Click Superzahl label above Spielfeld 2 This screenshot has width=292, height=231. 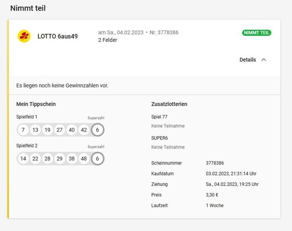tap(96, 147)
